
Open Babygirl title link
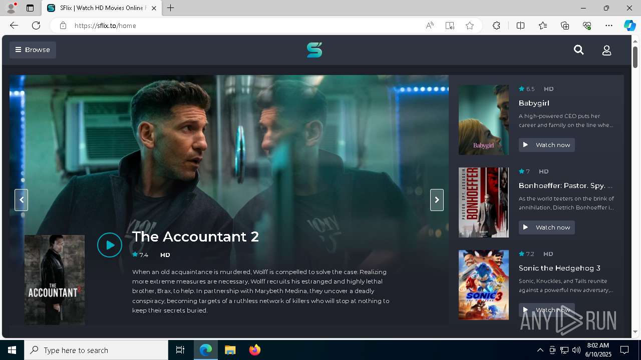(534, 103)
